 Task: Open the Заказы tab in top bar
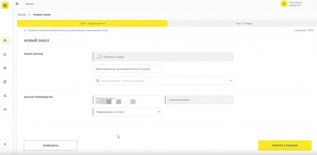(29, 4)
